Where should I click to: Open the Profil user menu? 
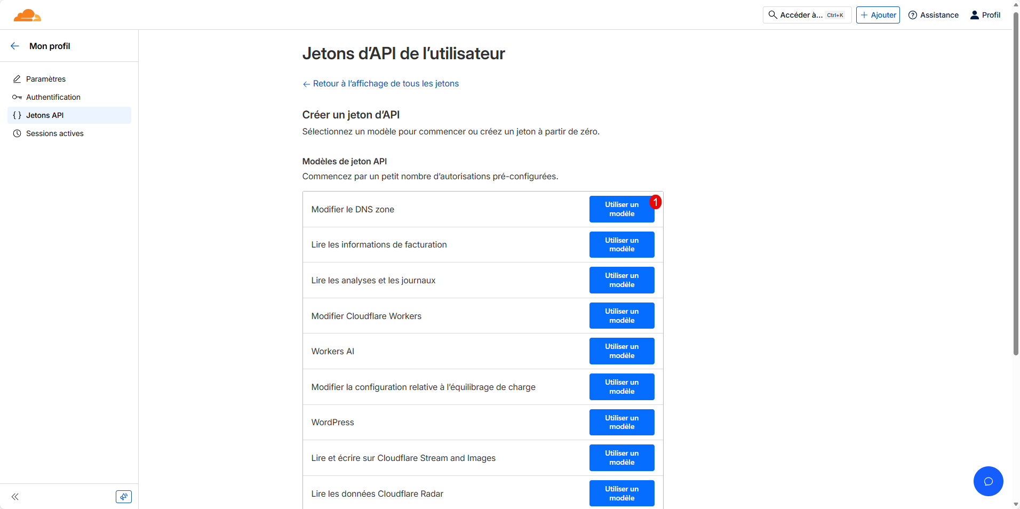(985, 15)
